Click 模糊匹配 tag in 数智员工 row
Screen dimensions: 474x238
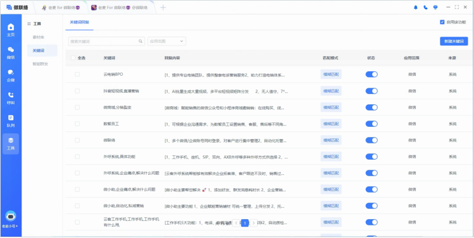coord(331,124)
